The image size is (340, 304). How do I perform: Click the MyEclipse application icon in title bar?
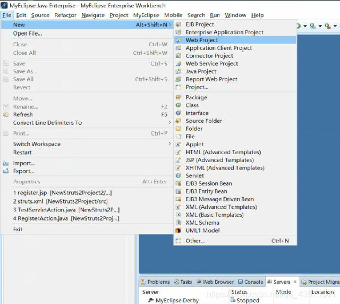[x=4, y=5]
